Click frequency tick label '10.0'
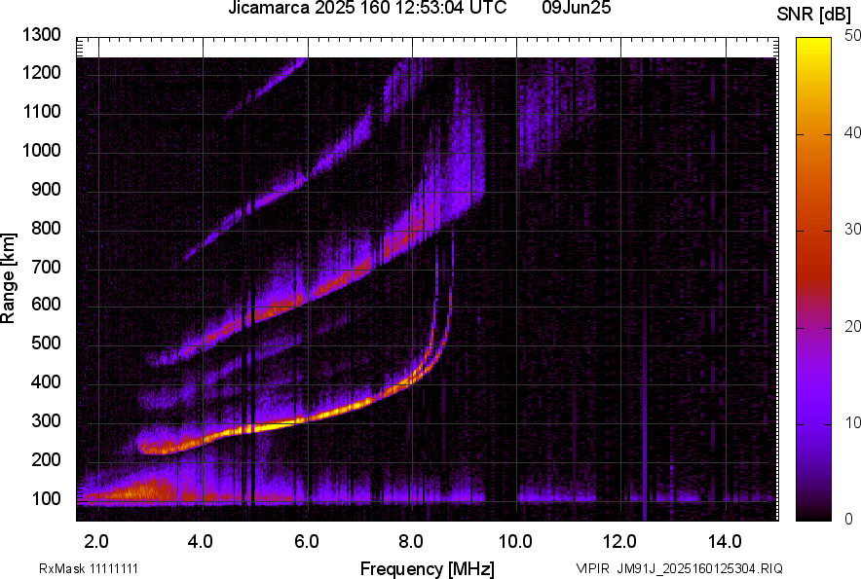The image size is (861, 579). coord(515,542)
